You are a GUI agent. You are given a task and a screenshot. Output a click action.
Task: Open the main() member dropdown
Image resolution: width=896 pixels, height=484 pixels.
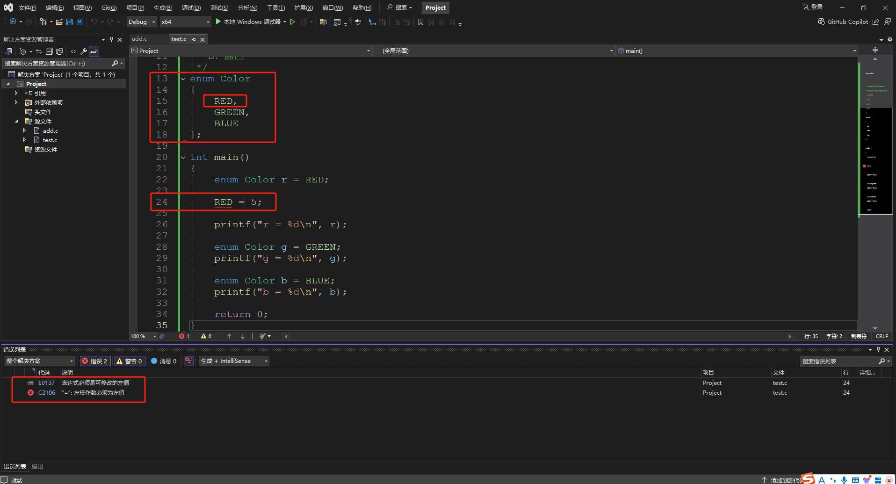coord(737,51)
